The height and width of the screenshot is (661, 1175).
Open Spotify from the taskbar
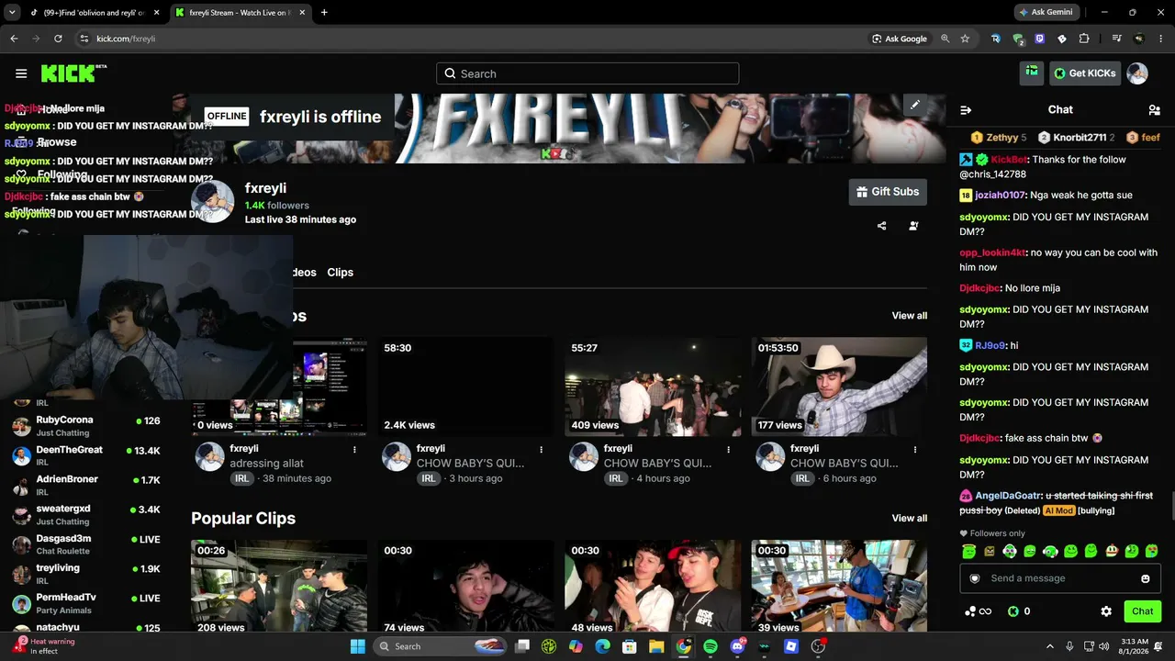(x=711, y=646)
